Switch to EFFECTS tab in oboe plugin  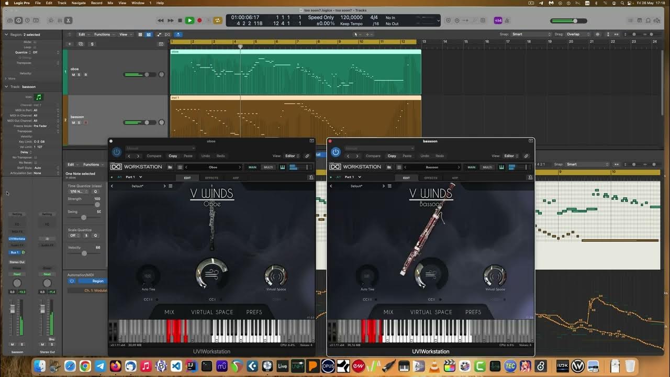point(211,178)
